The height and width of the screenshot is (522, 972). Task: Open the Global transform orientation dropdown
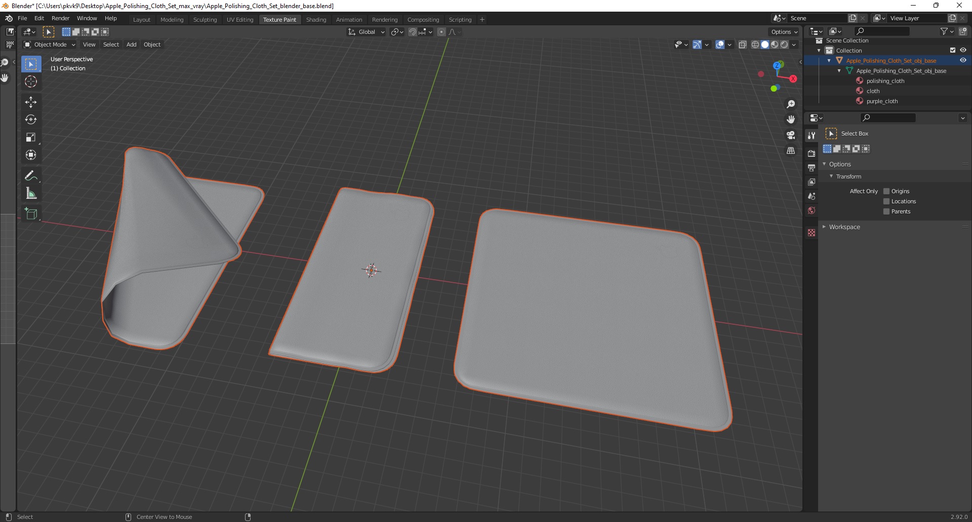point(366,32)
